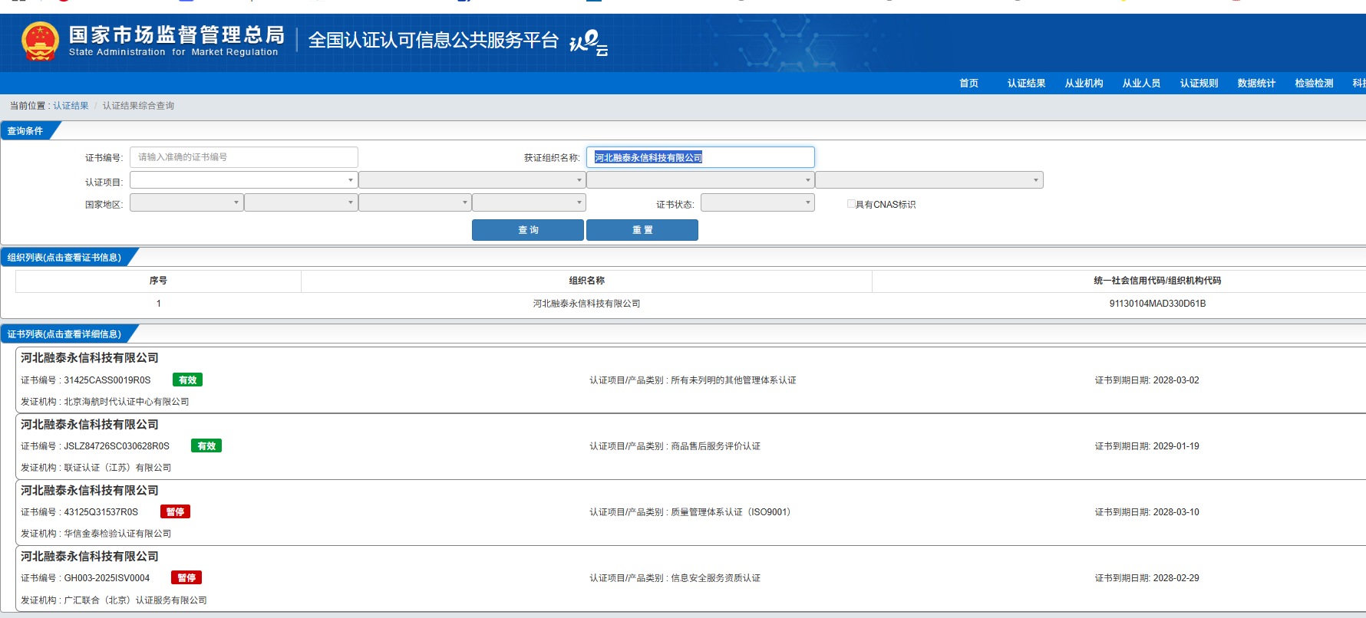Screen dimensions: 1366x618
Task: Click the green 有效 badge for certificate 31425CASS0019R0S
Action: (187, 380)
